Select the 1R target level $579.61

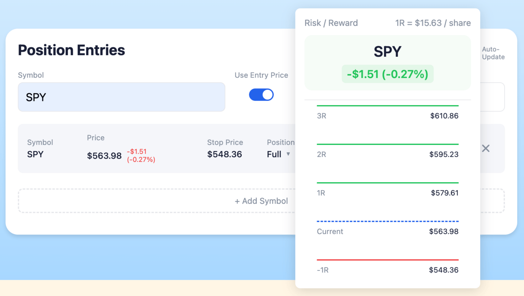click(x=388, y=193)
